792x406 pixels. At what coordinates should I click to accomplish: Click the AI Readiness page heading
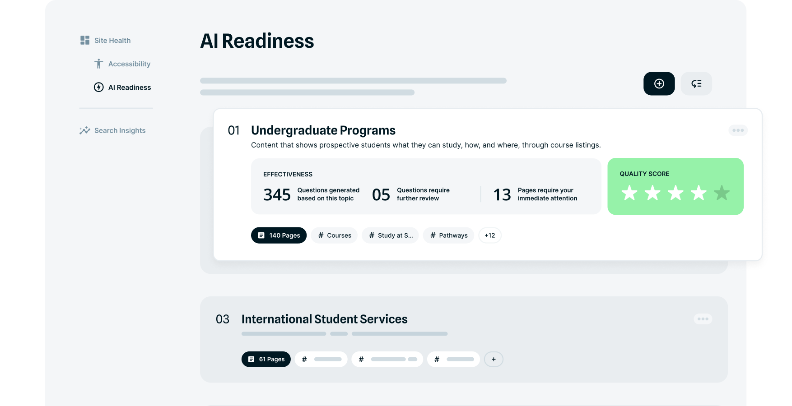click(x=257, y=41)
